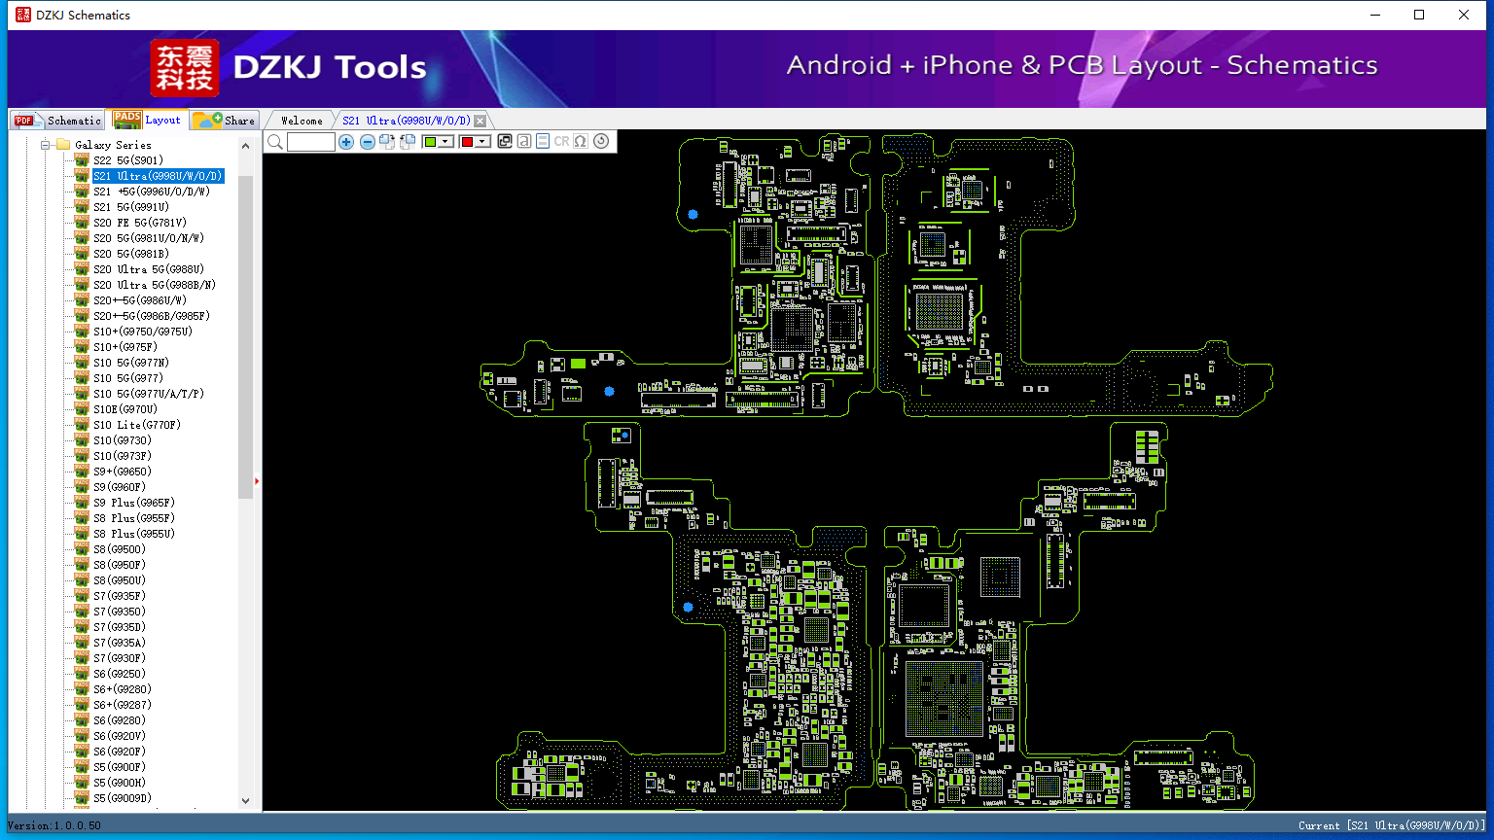Open the green color dropdown arrow
The width and height of the screenshot is (1494, 840).
[446, 142]
